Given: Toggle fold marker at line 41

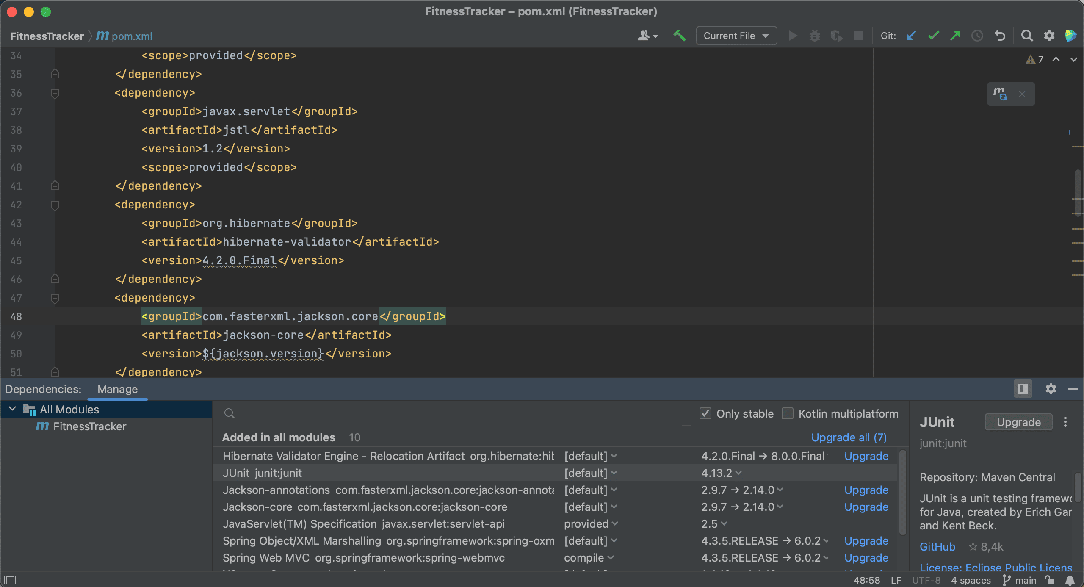Looking at the screenshot, I should coord(55,186).
